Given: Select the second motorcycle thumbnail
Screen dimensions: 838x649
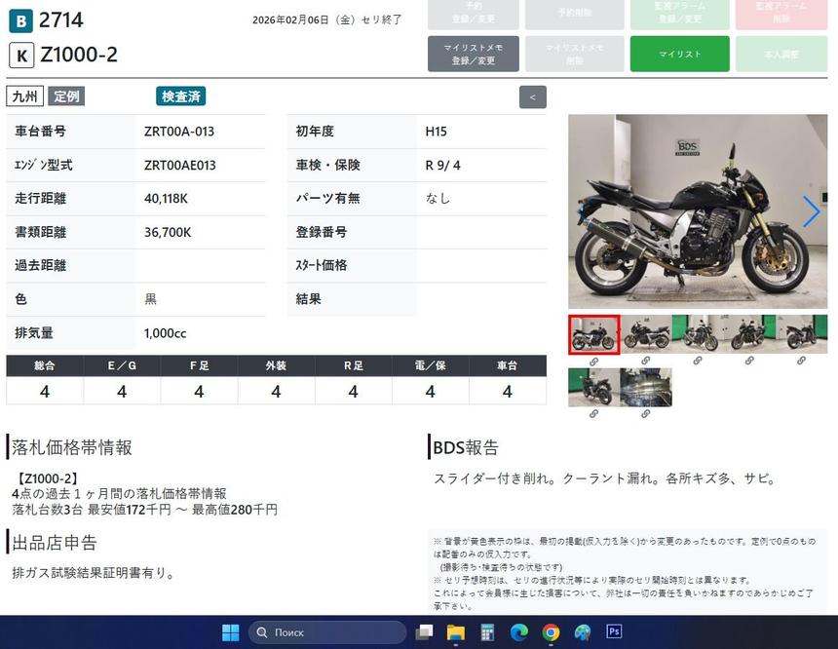Looking at the screenshot, I should 645,334.
